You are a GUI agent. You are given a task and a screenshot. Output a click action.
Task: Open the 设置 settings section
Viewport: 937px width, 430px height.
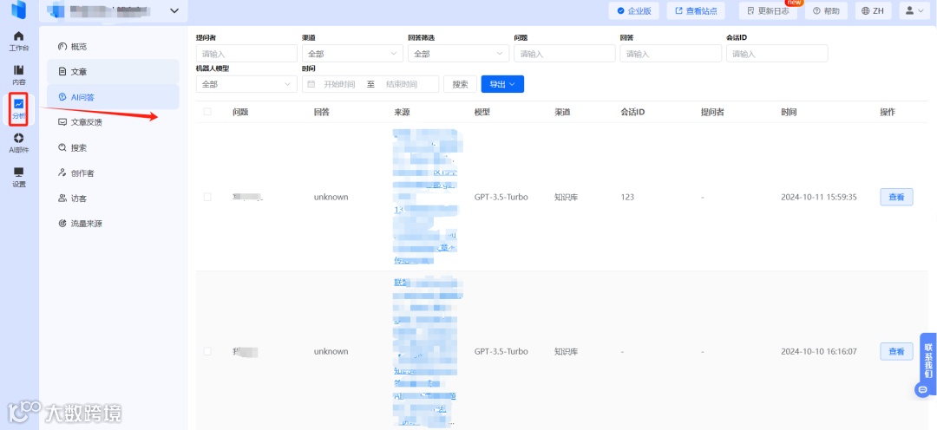18,178
